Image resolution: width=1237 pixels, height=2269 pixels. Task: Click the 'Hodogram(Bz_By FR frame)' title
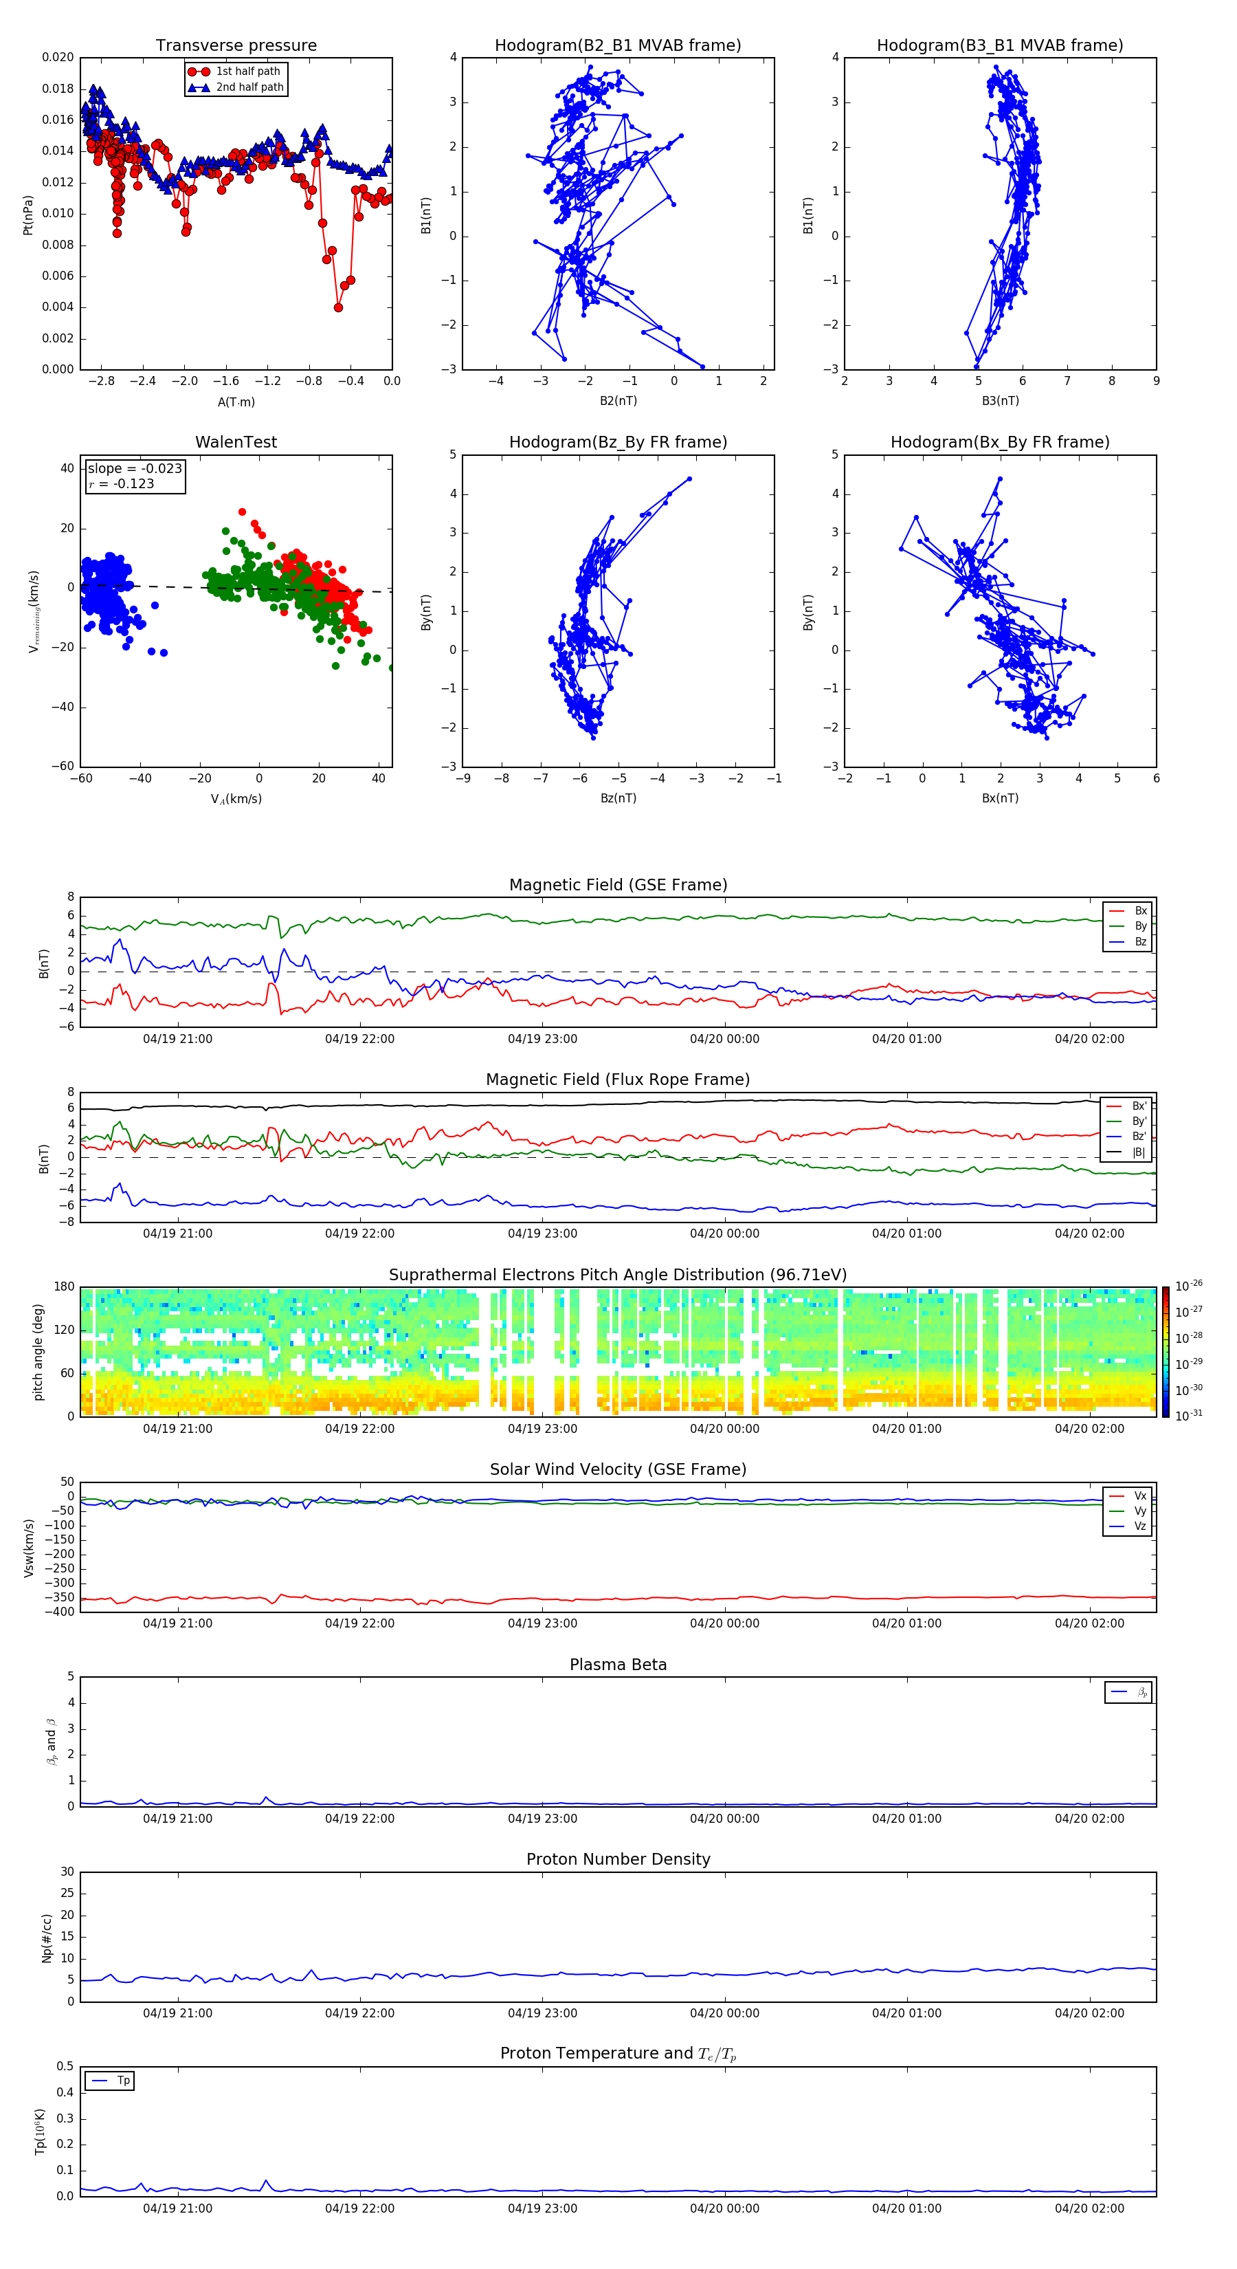(618, 442)
